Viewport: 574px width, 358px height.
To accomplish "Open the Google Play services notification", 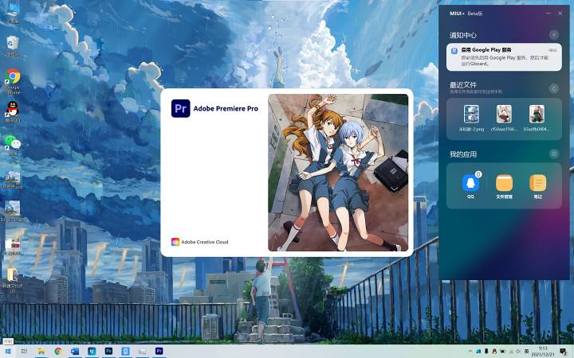I will click(x=504, y=57).
